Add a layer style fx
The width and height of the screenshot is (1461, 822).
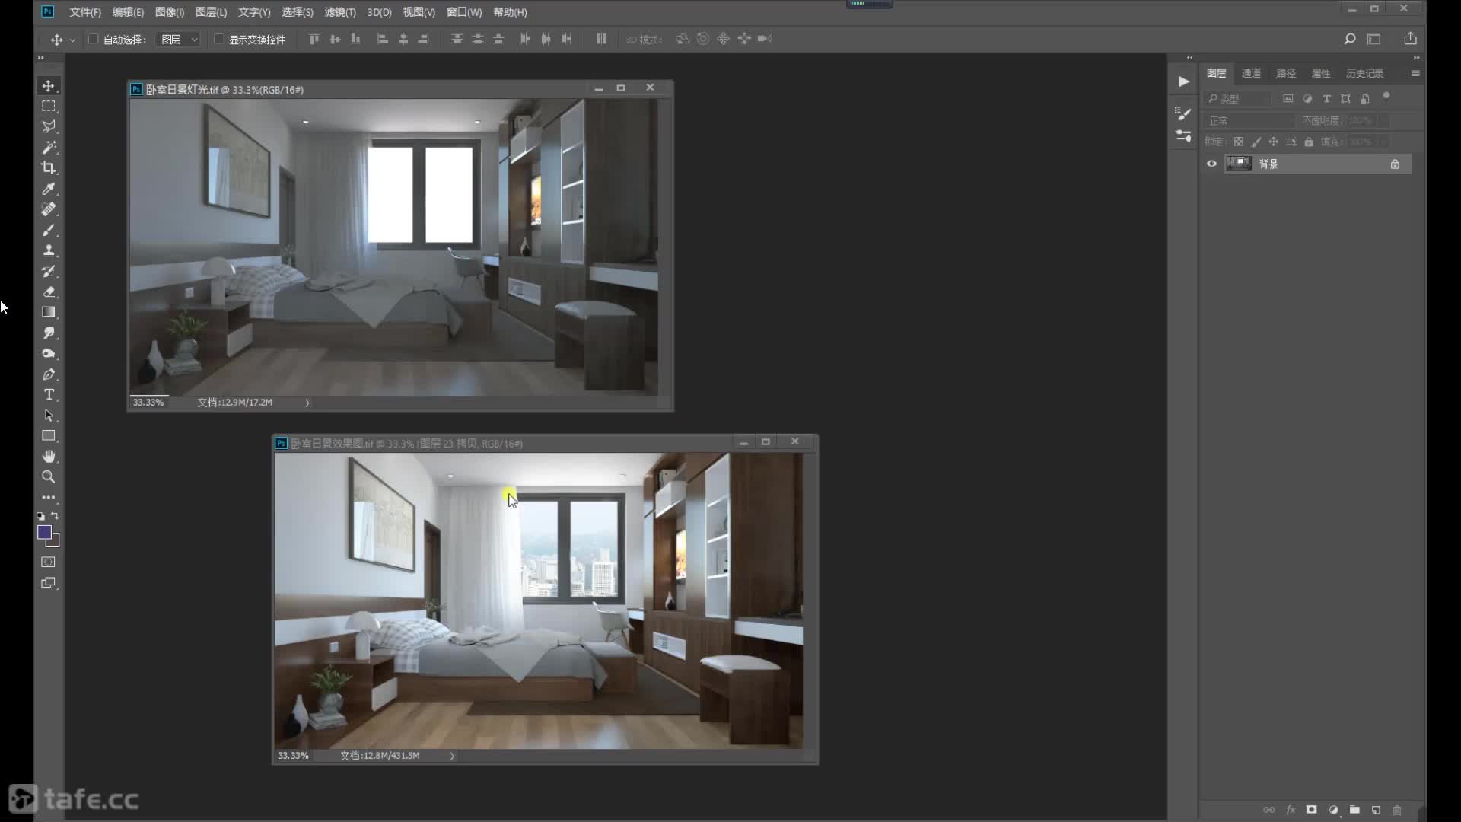tap(1291, 810)
